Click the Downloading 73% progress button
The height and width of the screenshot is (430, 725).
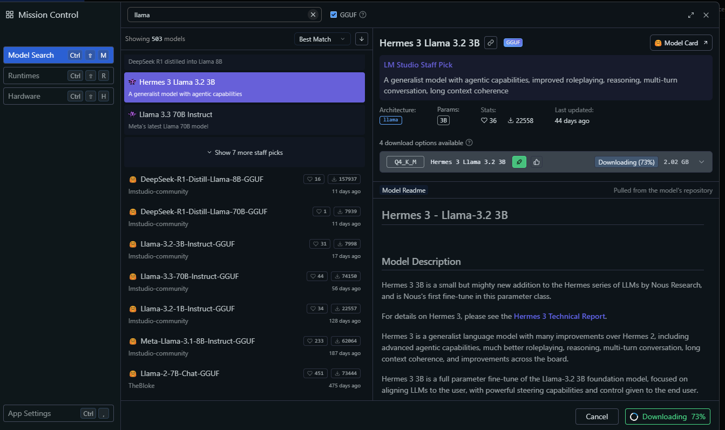coord(667,417)
